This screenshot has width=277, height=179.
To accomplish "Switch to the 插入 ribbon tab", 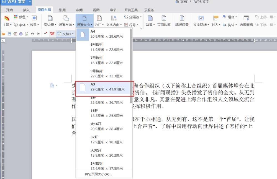I will click(26, 10).
